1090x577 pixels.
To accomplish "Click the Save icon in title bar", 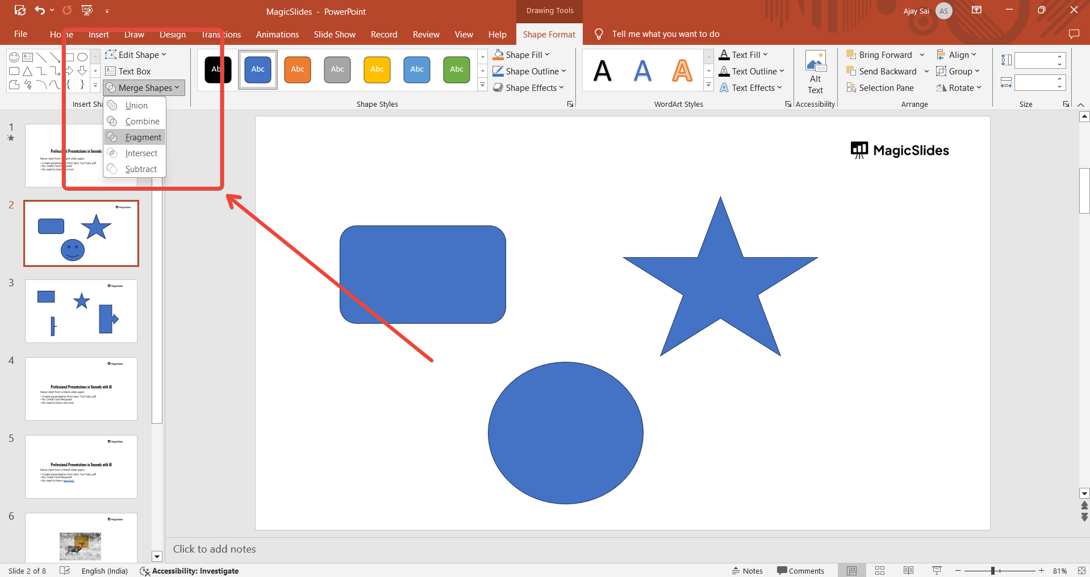I will coord(20,10).
